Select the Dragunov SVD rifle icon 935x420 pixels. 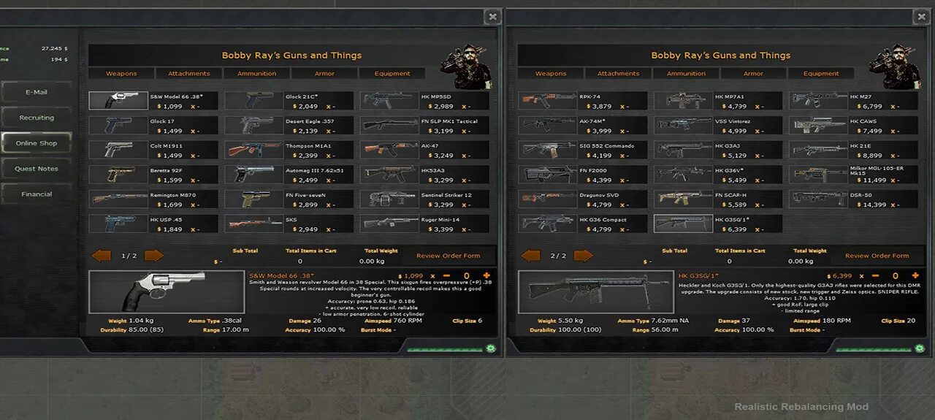(548, 199)
